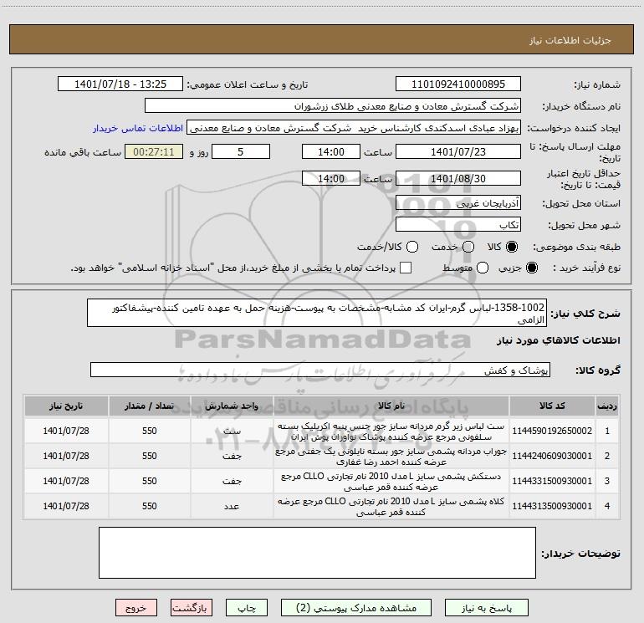Image resolution: width=644 pixels, height=623 pixels.
Task: Select the خدمت radio button
Action: [x=468, y=247]
